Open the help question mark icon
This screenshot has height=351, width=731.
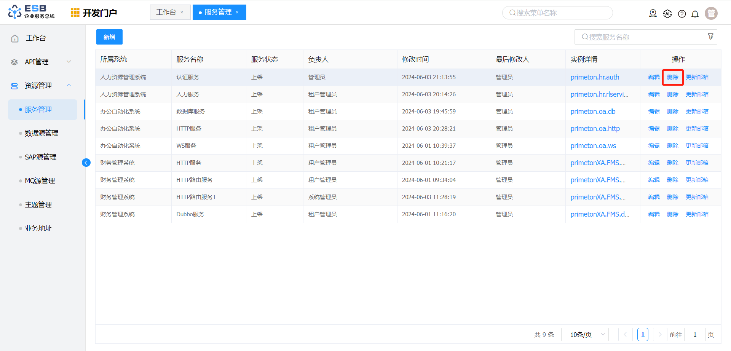[x=682, y=14]
